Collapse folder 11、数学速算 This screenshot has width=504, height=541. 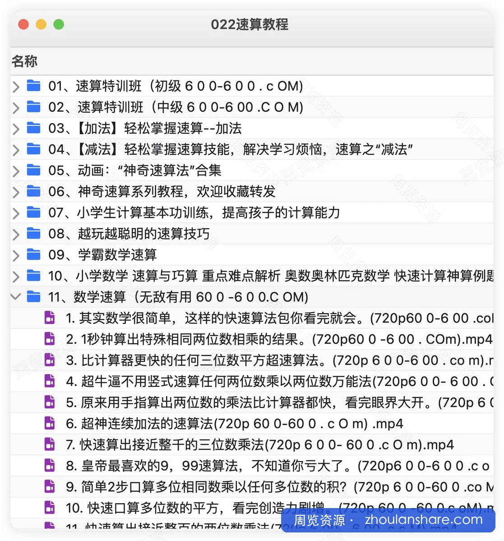click(x=16, y=297)
